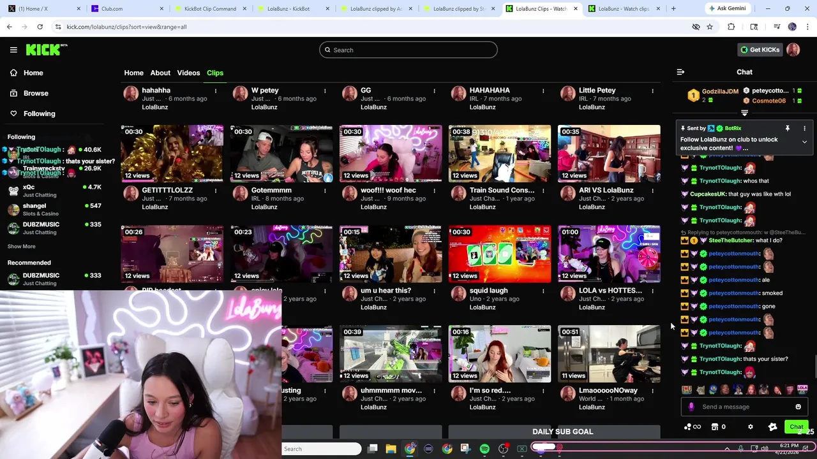This screenshot has width=817, height=459.
Task: Play the I'm so red clip thumbnail
Action: pos(500,354)
